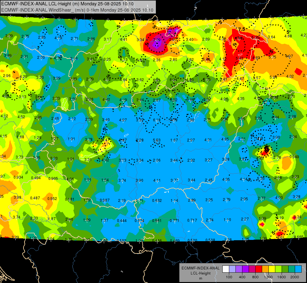307x283 pixels.
Task: Click the grid value 5.04
Action: (273, 77)
